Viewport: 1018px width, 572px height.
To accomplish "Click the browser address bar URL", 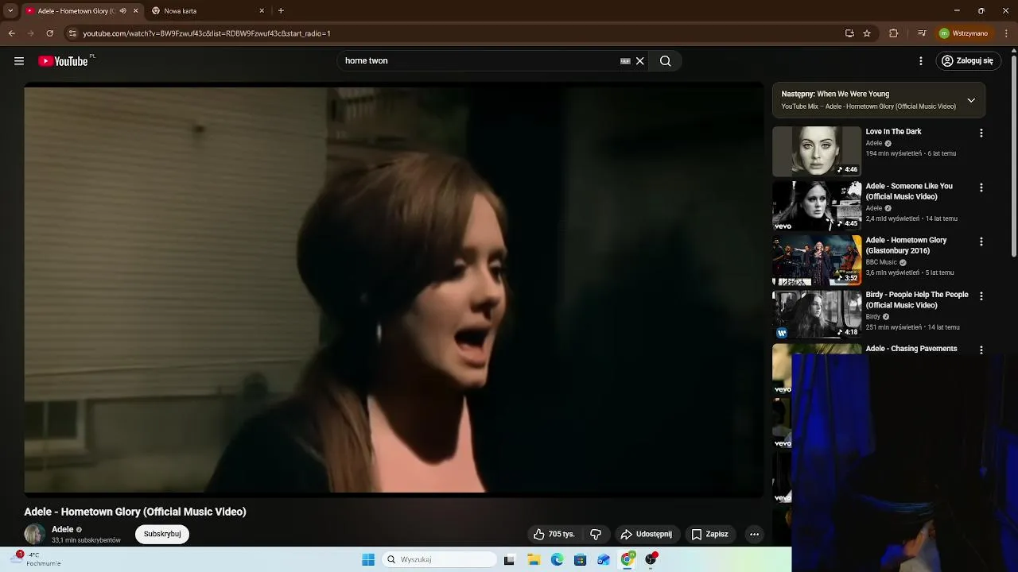I will point(207,33).
